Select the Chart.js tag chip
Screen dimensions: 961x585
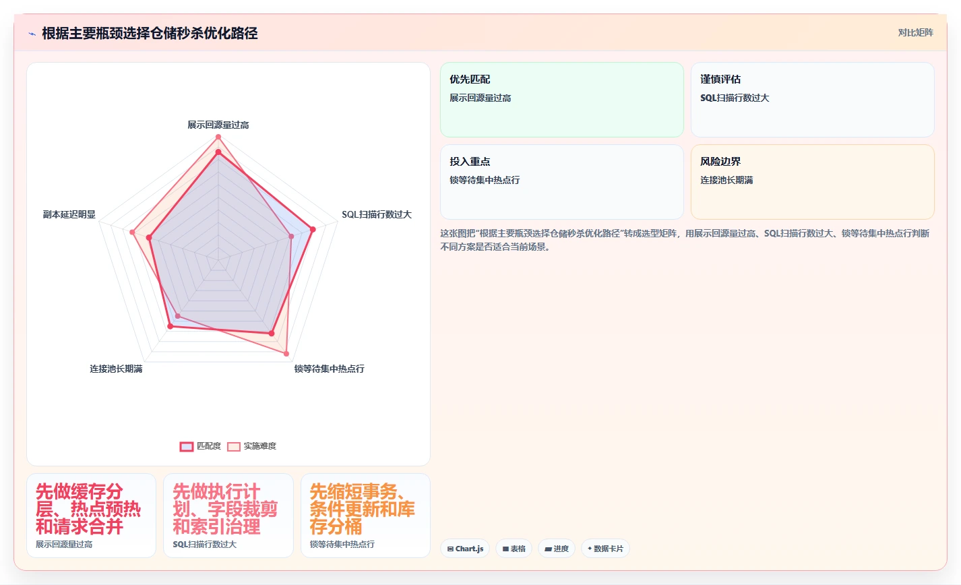tap(465, 549)
